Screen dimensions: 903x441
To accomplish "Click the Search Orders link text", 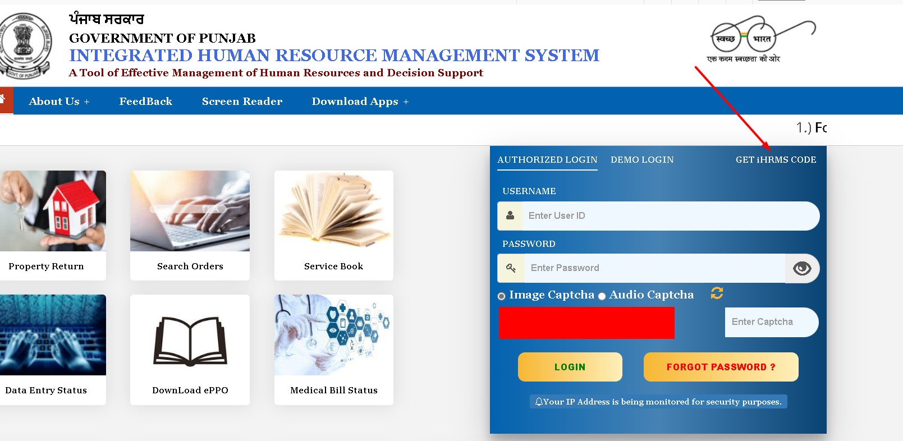I will click(x=190, y=267).
